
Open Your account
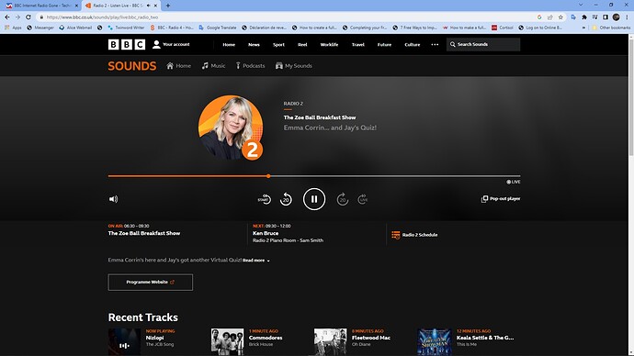click(171, 44)
